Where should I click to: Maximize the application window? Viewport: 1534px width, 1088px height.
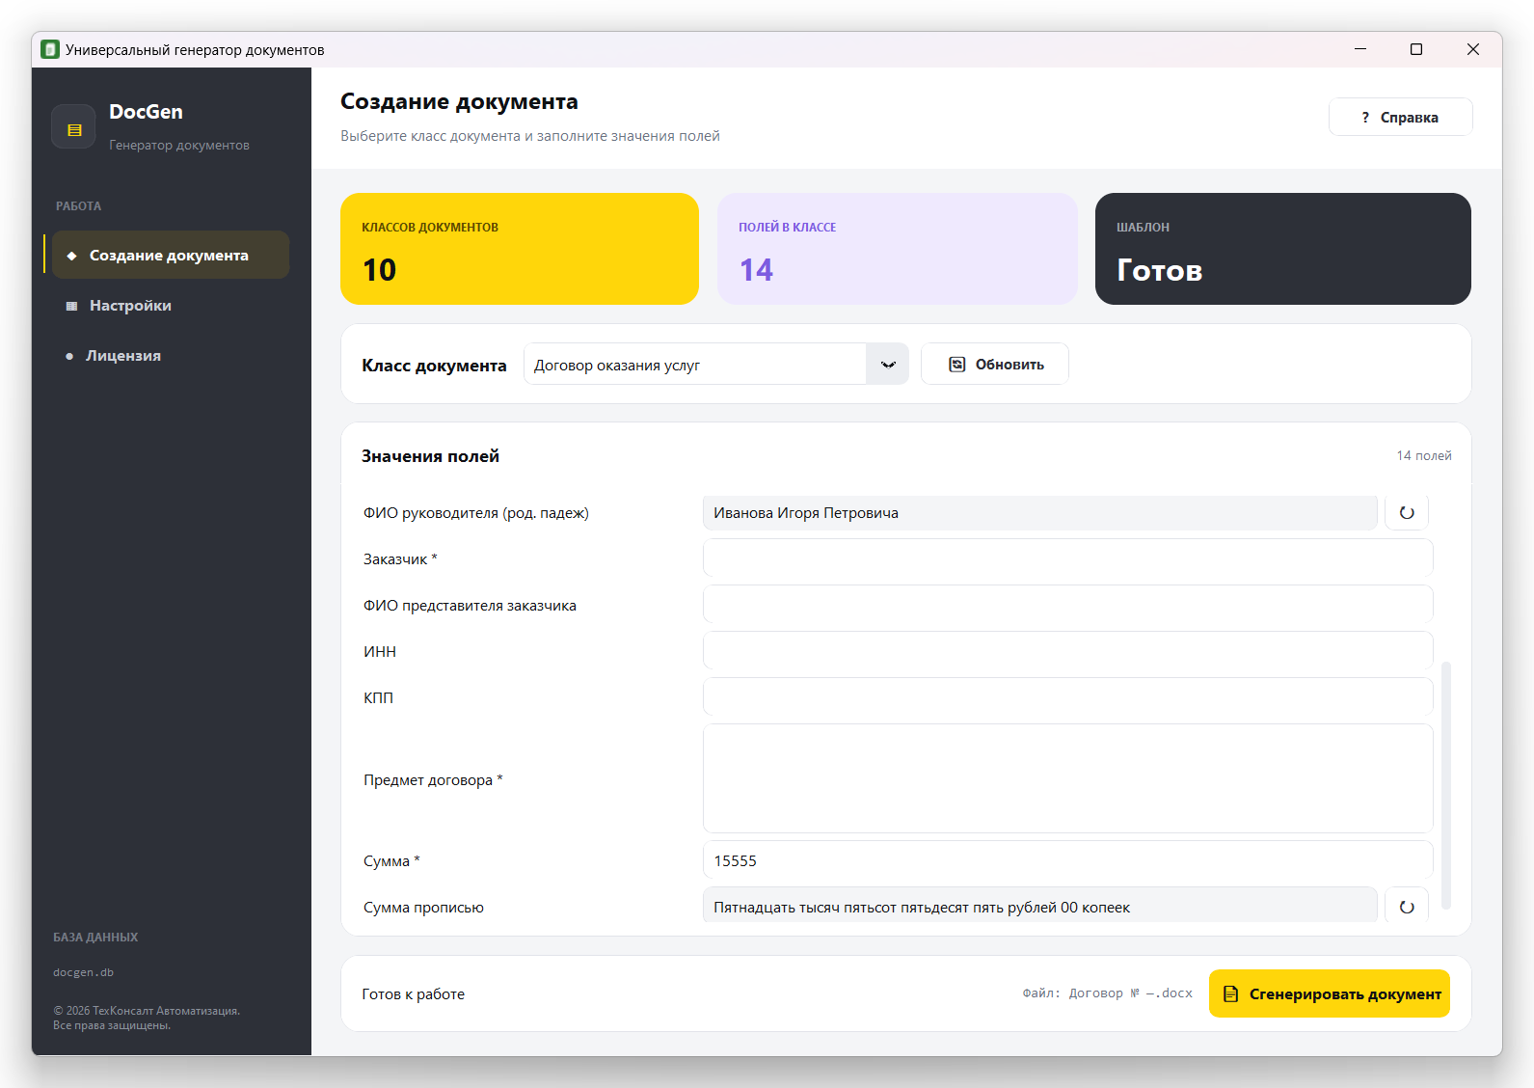pyautogui.click(x=1416, y=49)
